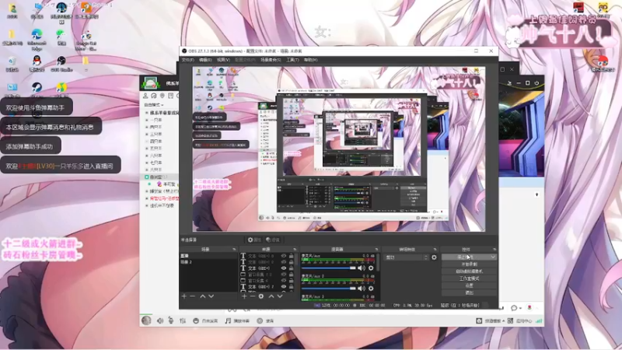Image resolution: width=622 pixels, height=350 pixels.
Task: Move the selected source down
Action: click(x=280, y=296)
